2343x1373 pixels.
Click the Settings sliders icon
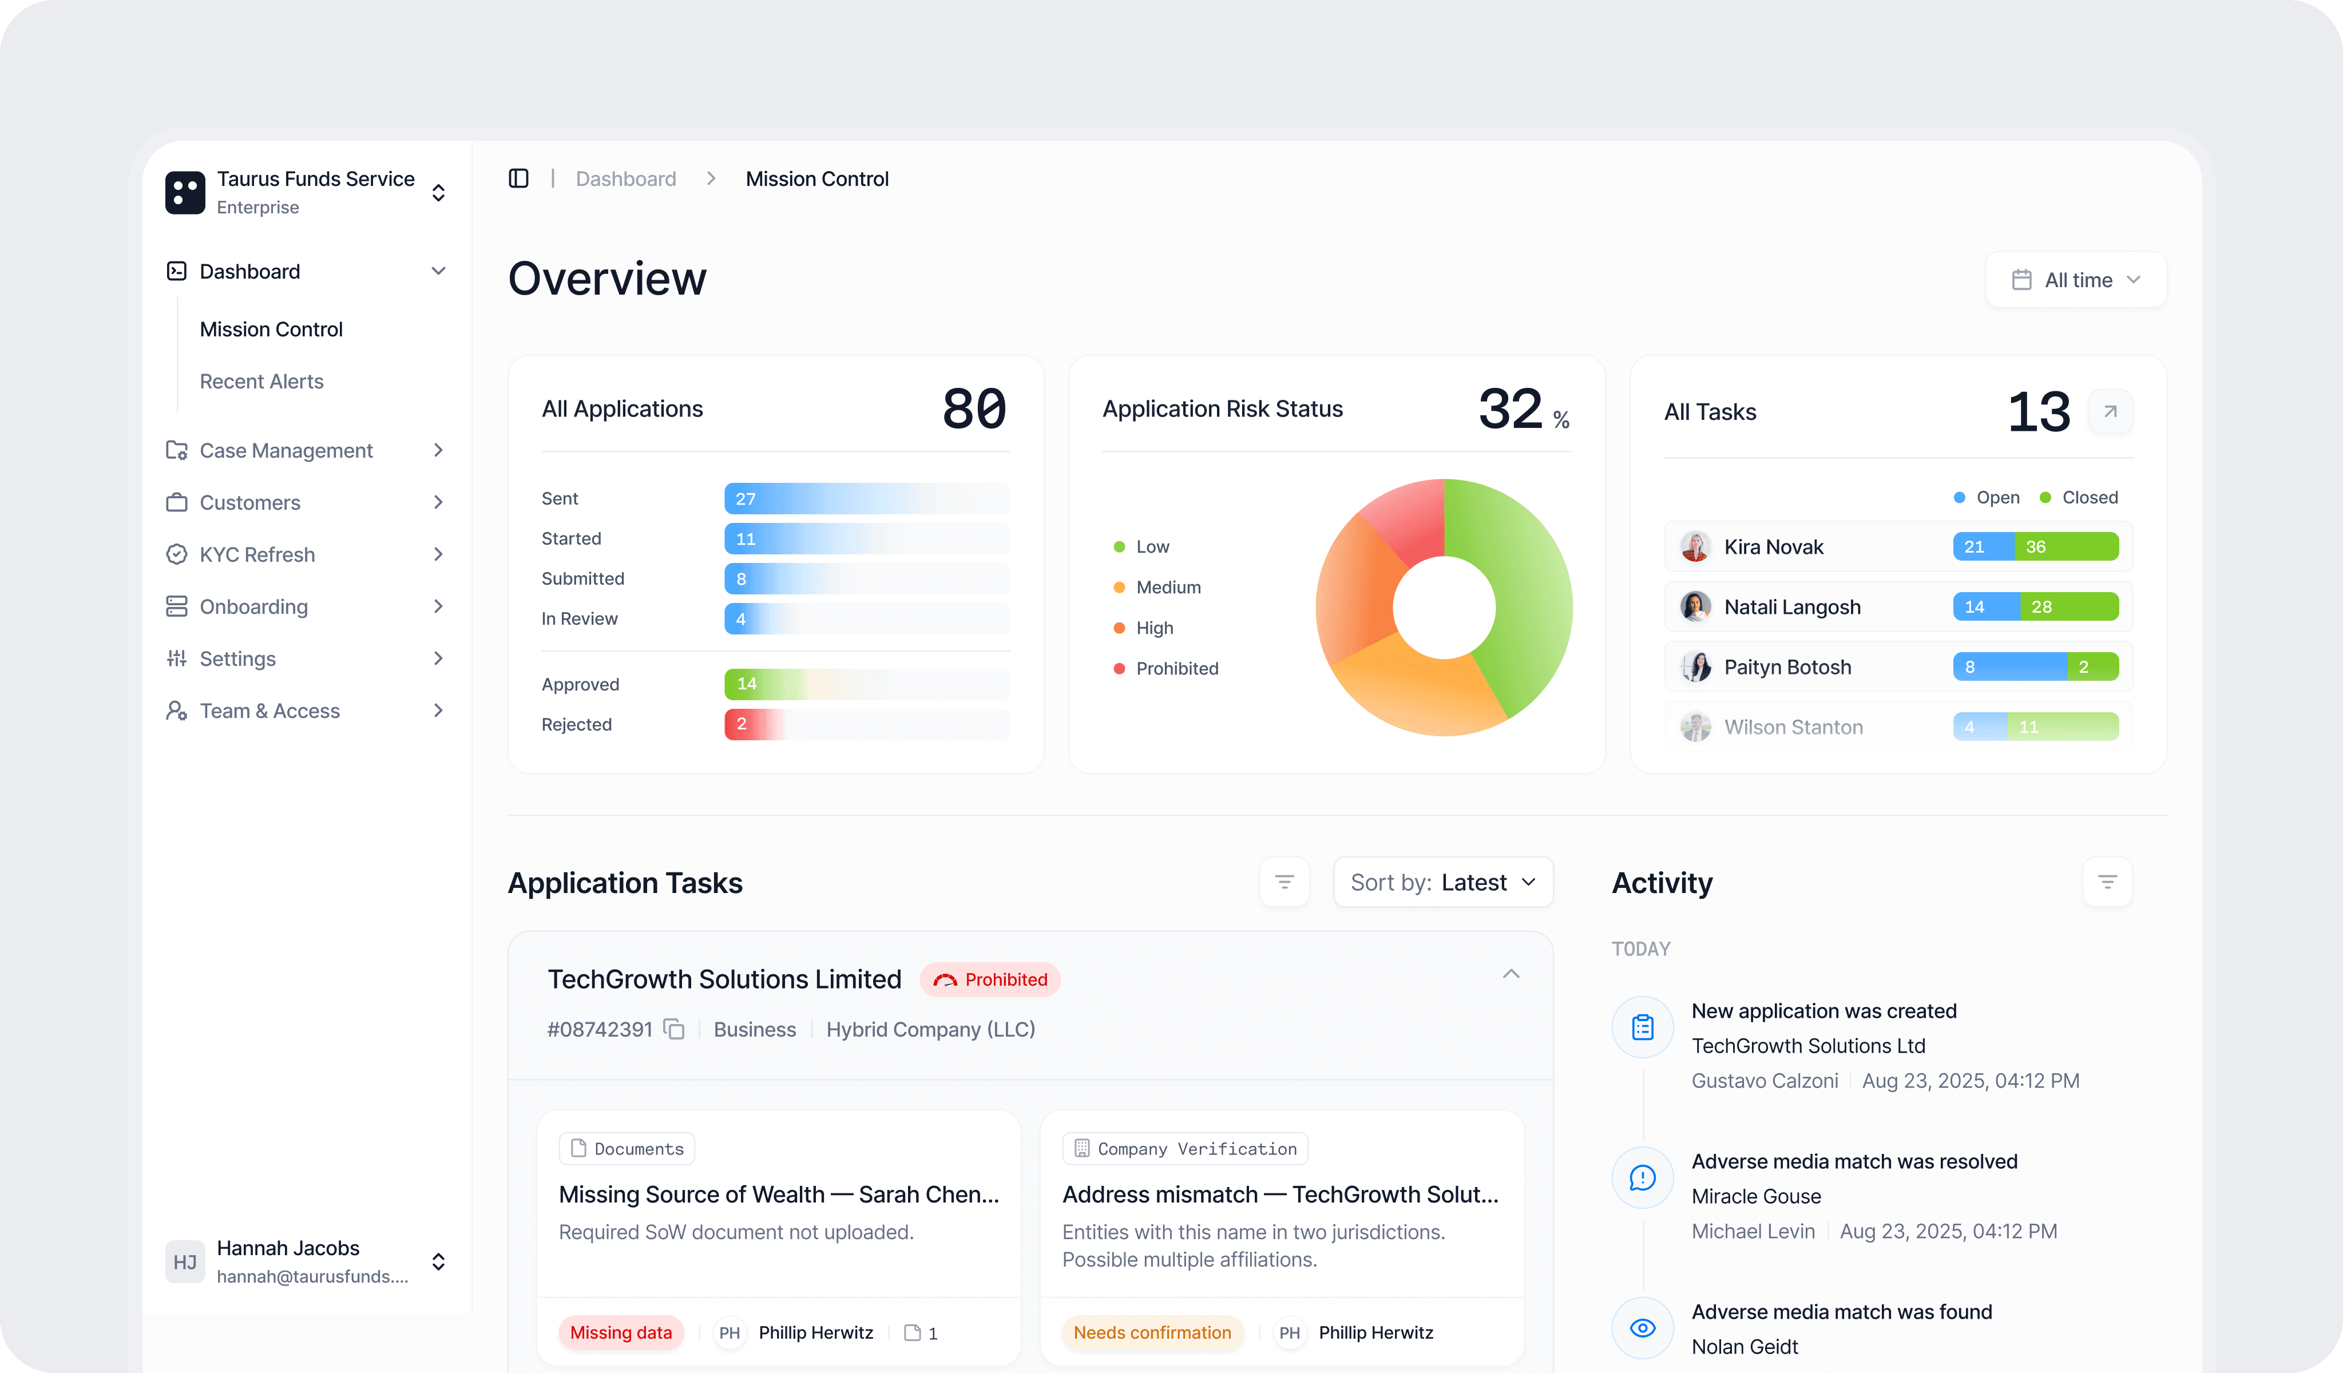(177, 658)
